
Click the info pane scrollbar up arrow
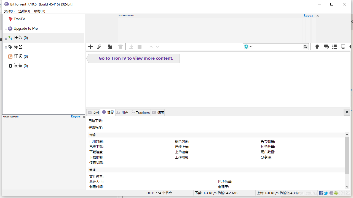pos(347,134)
